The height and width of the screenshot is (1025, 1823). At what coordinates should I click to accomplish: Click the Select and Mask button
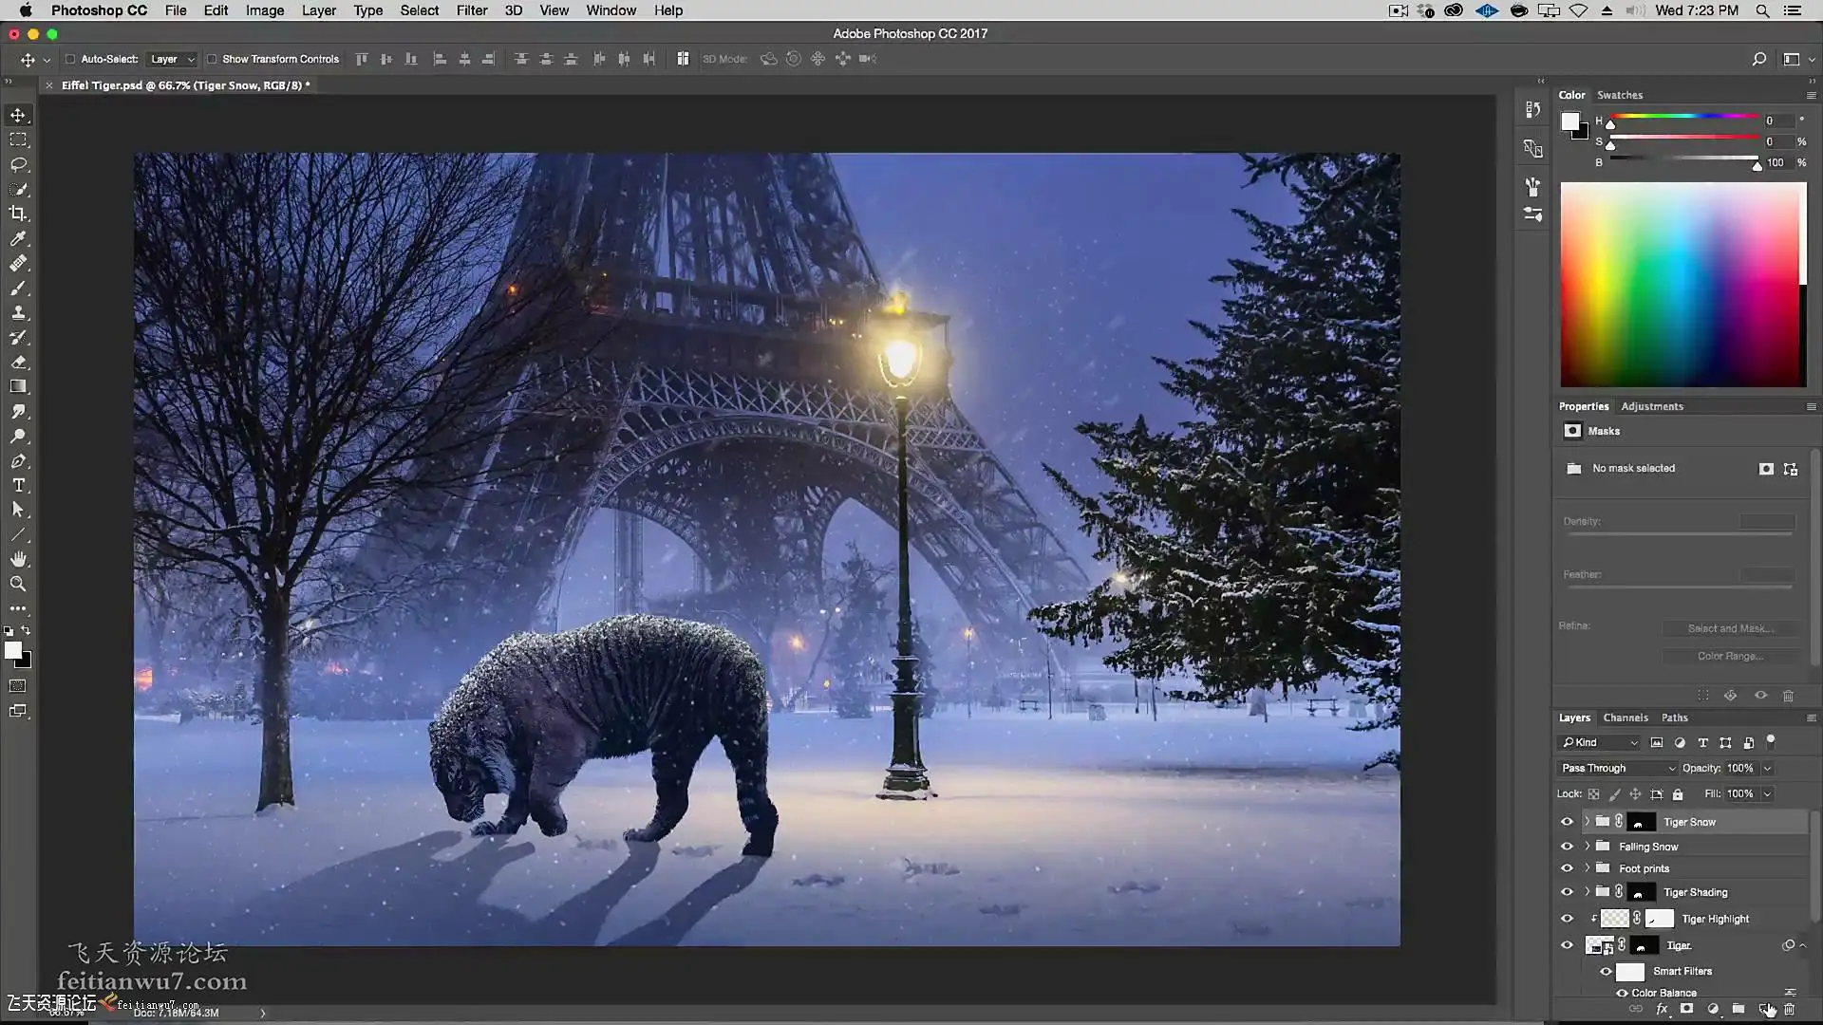[1730, 628]
